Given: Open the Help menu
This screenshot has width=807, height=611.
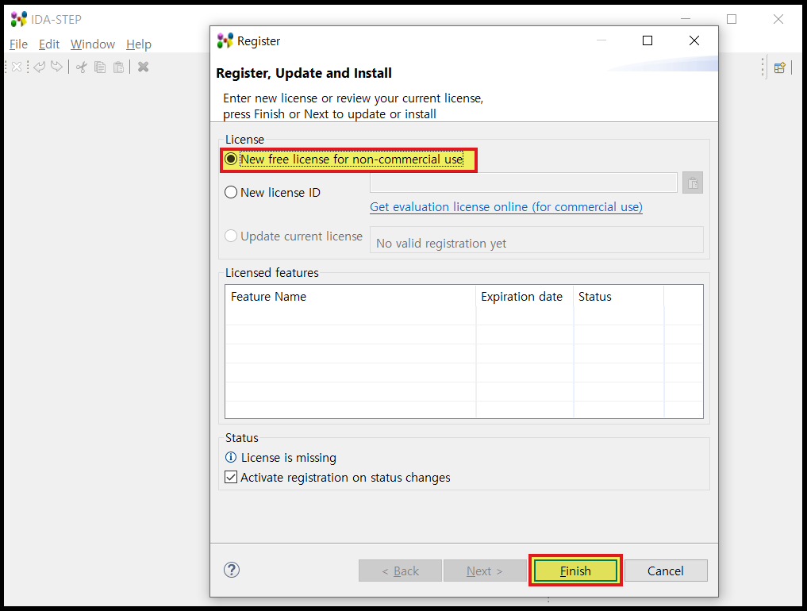Looking at the screenshot, I should tap(138, 44).
